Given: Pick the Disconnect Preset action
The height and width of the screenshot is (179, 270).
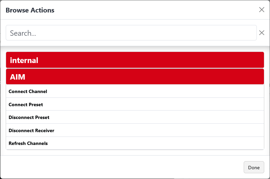Looking at the screenshot, I should (x=29, y=117).
